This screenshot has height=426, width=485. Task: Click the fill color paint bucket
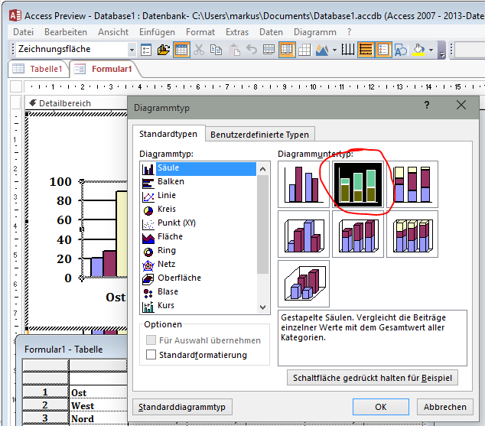[x=418, y=50]
